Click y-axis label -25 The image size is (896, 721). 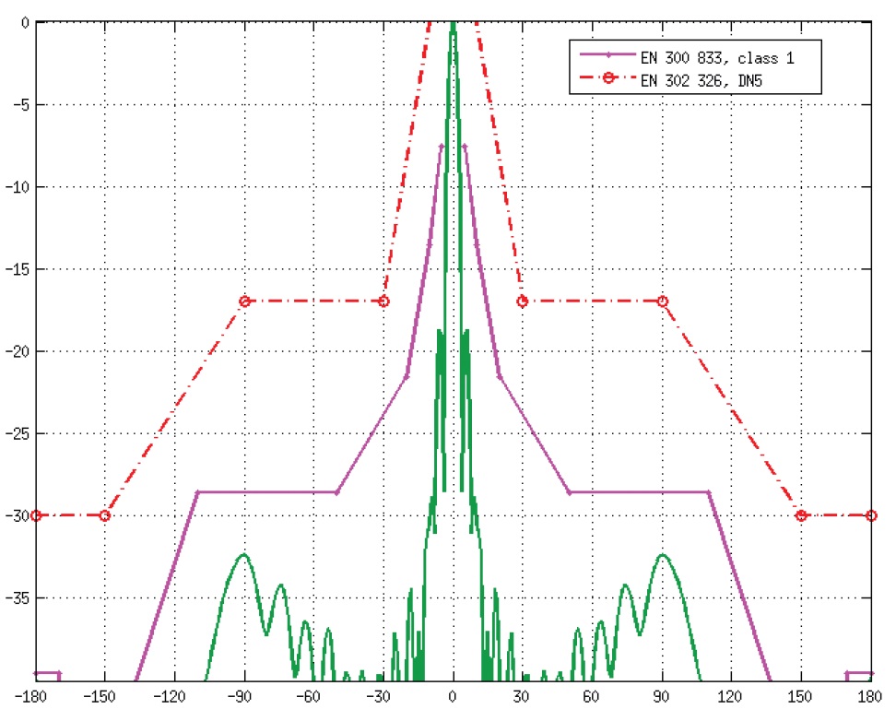pos(16,434)
